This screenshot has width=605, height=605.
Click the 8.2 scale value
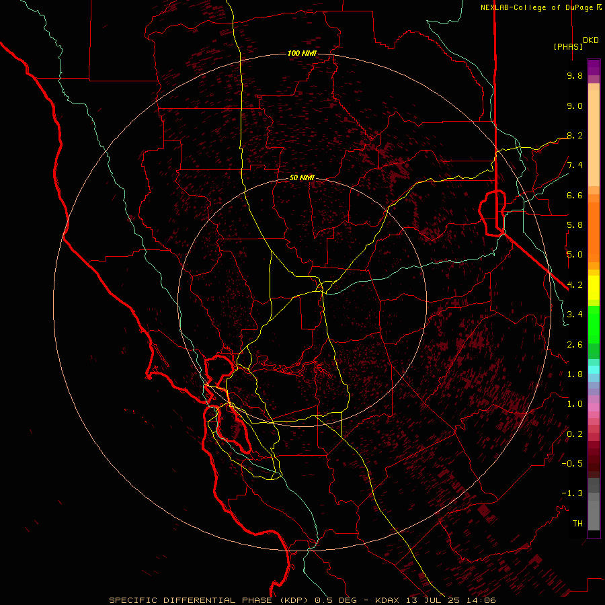(575, 135)
